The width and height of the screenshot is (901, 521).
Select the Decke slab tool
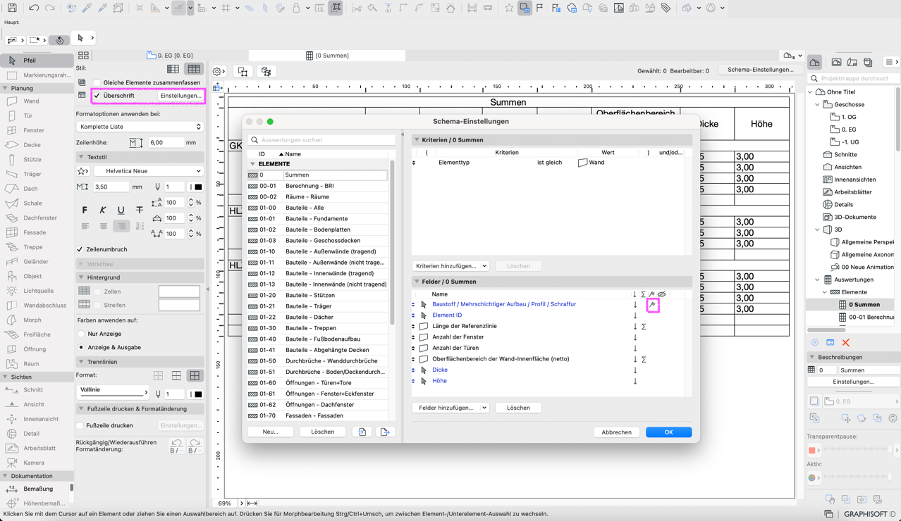tap(37, 145)
